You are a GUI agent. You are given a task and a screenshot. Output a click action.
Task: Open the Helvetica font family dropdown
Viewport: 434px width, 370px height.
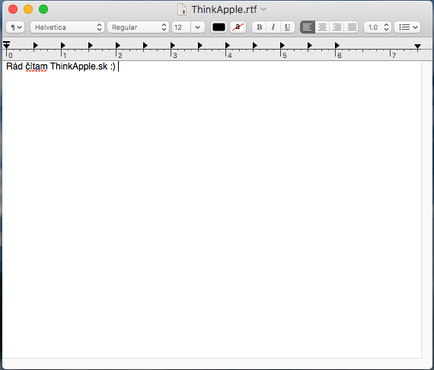point(67,27)
